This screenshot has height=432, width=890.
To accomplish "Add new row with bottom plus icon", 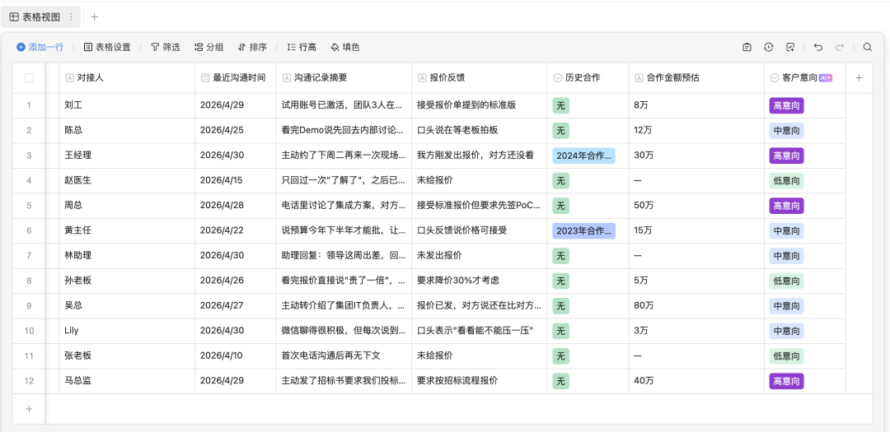I will tap(29, 409).
